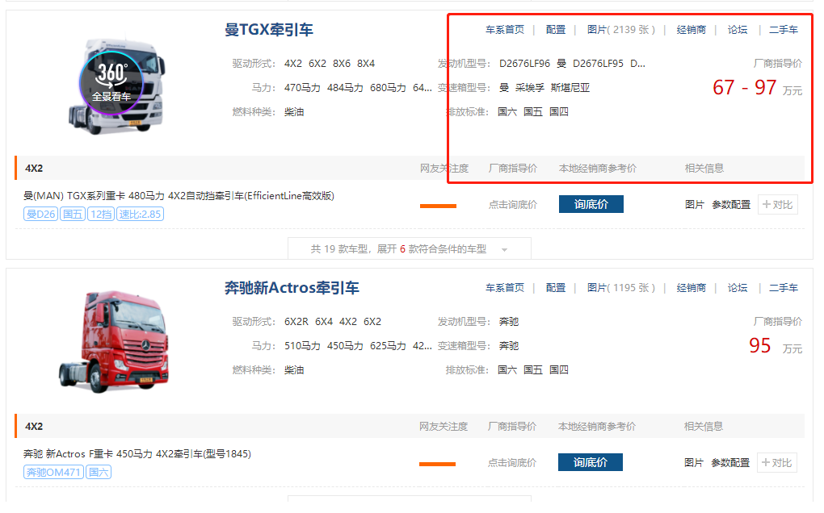The image size is (824, 513).
Task: Open 配置 link for 曼TGX
Action: [x=556, y=30]
